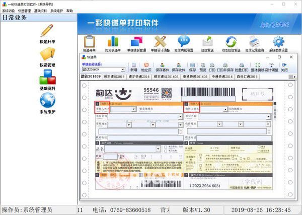This screenshot has height=215, width=302.
Task: Click the sender 联系电话 input field
Action: (145, 138)
